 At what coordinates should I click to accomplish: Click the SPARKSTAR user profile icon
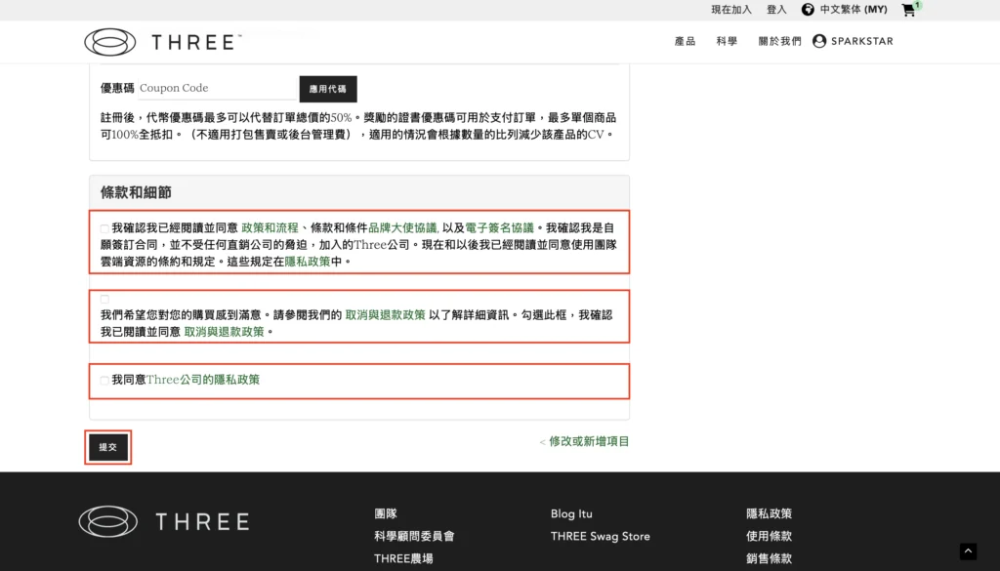[x=819, y=41]
